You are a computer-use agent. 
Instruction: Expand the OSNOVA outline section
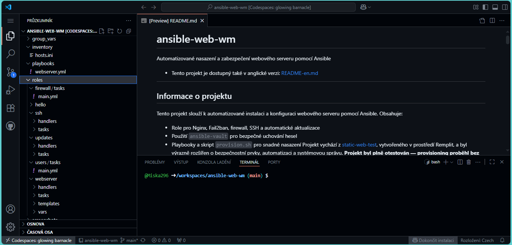pos(78,224)
